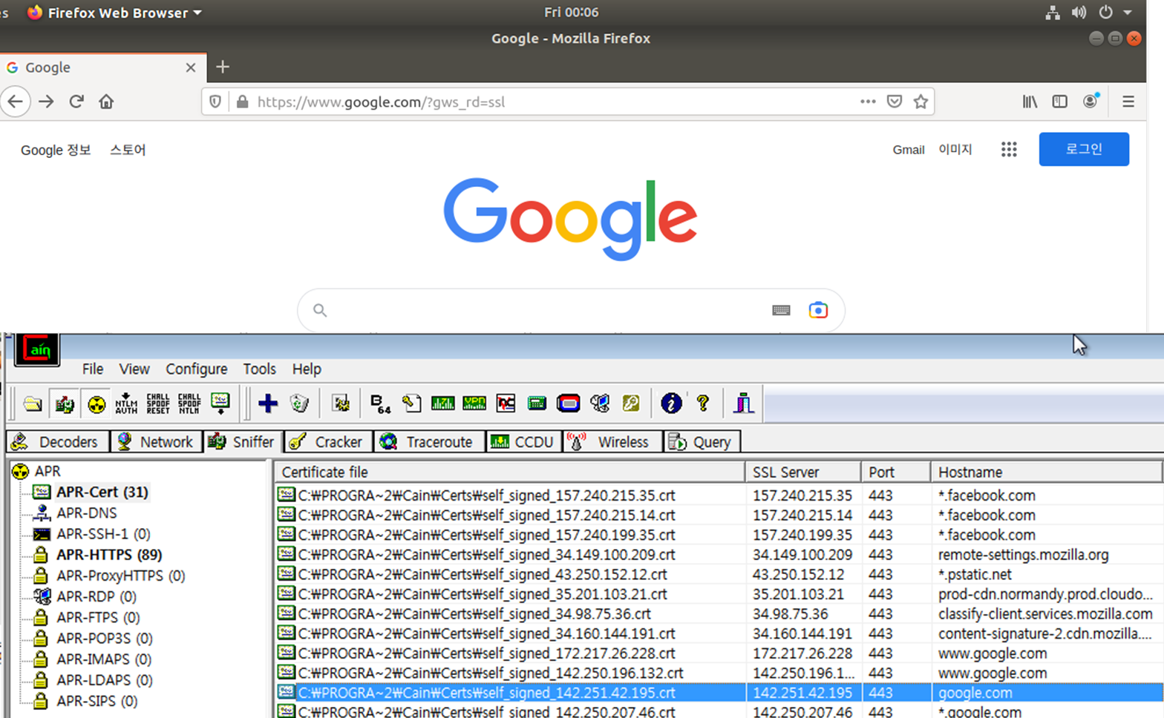Click the NTLM AUTH toolbar icon
Viewport: 1164px width, 718px height.
point(126,404)
